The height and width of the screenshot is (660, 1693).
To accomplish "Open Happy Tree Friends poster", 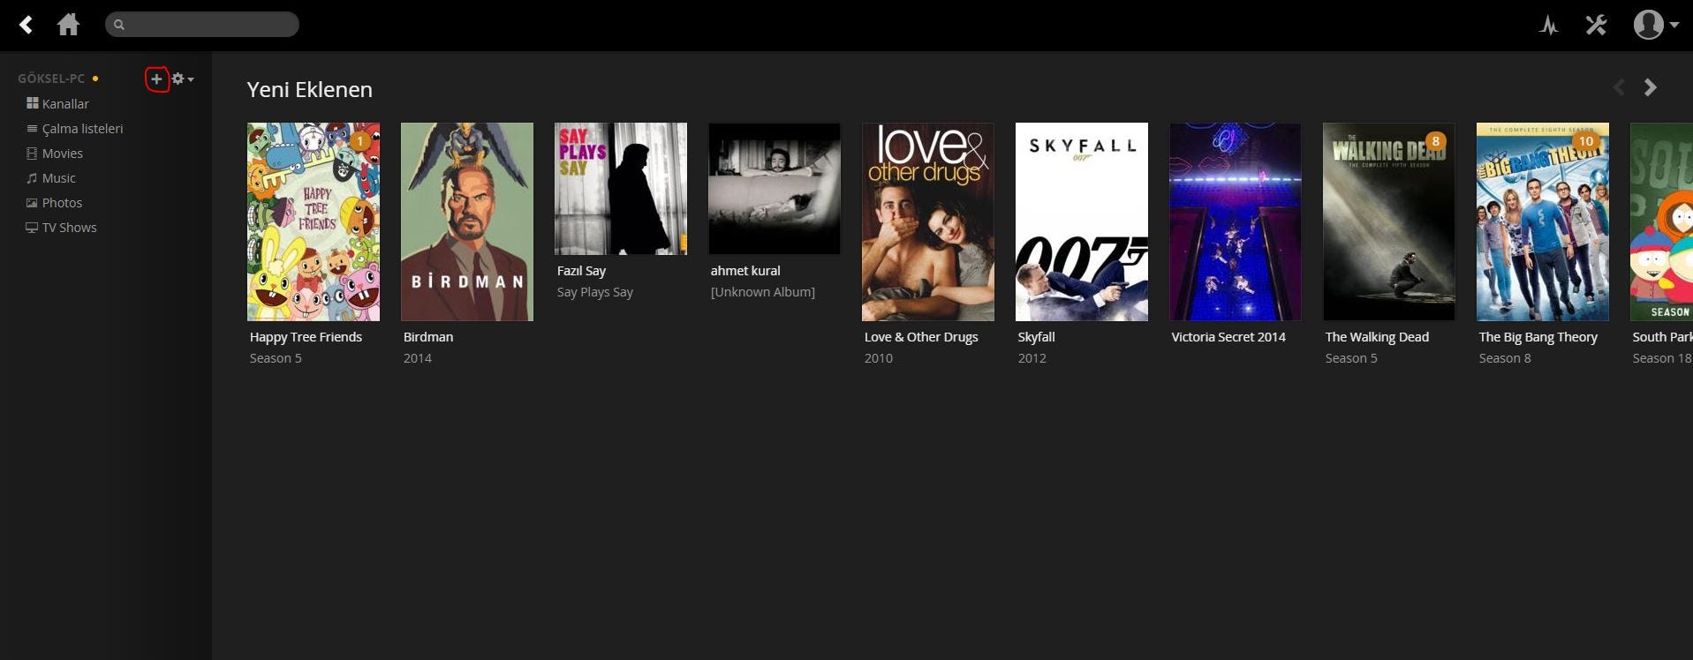I will 314,221.
